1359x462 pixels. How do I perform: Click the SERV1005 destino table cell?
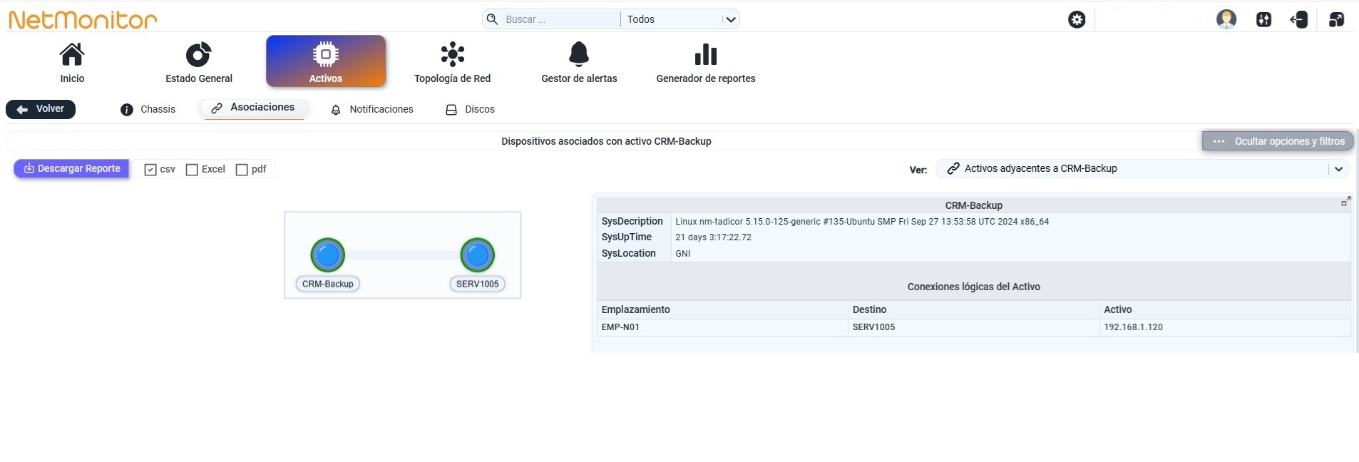coord(974,327)
